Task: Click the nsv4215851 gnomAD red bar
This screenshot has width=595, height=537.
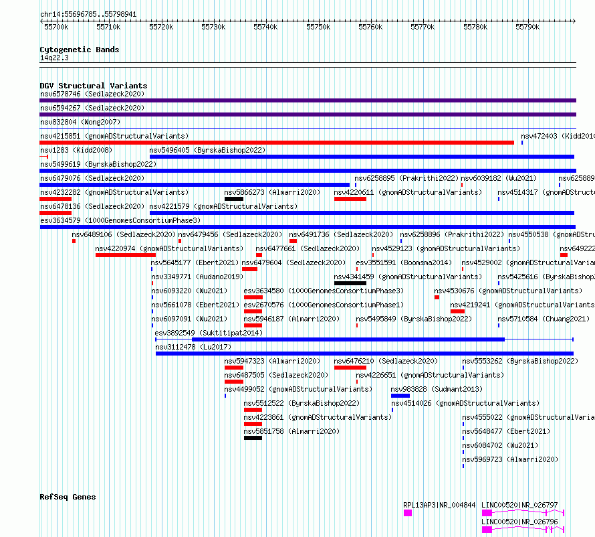Action: coord(277,143)
